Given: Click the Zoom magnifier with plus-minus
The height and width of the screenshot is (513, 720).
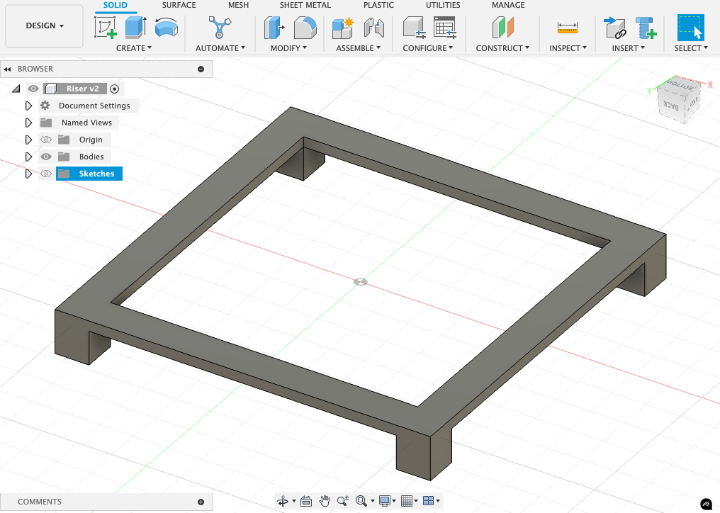Looking at the screenshot, I should click(x=342, y=501).
